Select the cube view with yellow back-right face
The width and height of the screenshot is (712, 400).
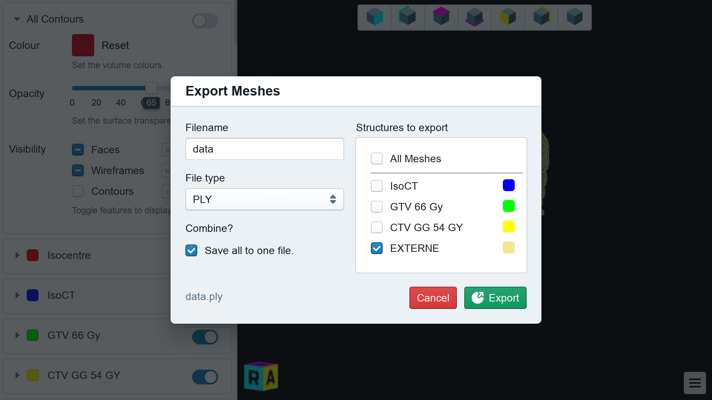pos(541,17)
